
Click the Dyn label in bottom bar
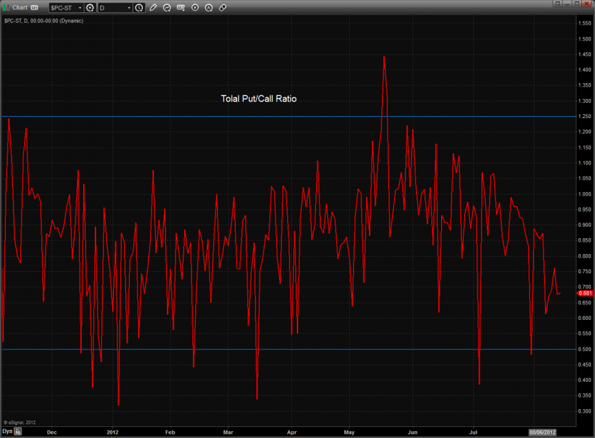tap(7, 433)
